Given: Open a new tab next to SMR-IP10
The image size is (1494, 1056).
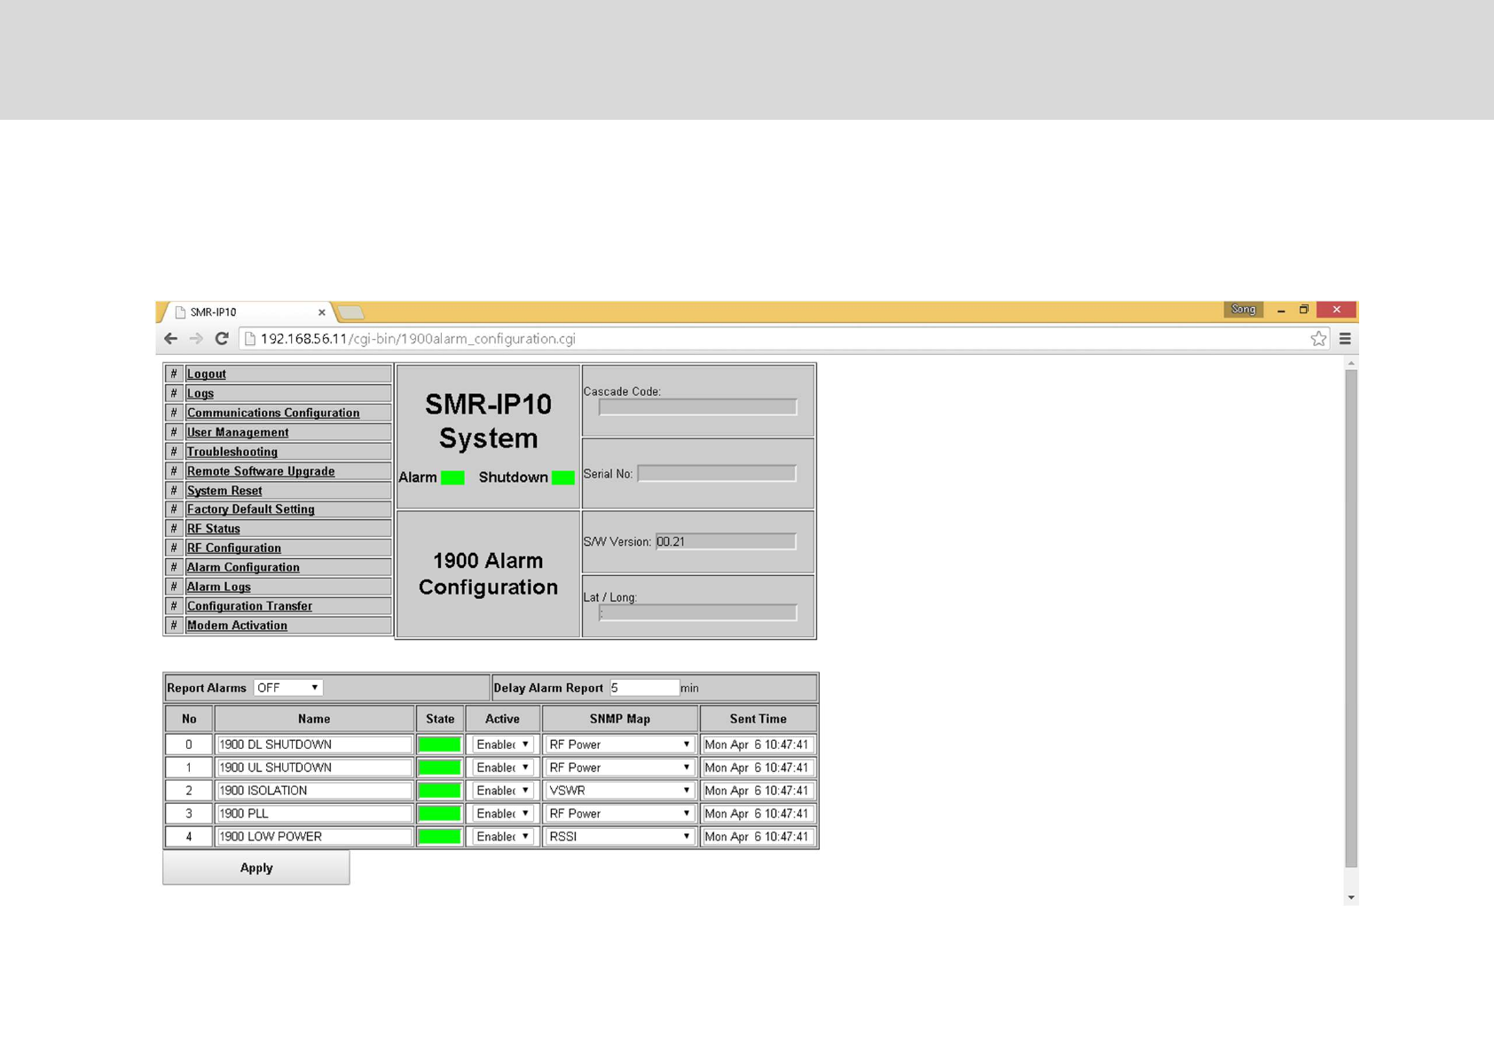Looking at the screenshot, I should (351, 312).
